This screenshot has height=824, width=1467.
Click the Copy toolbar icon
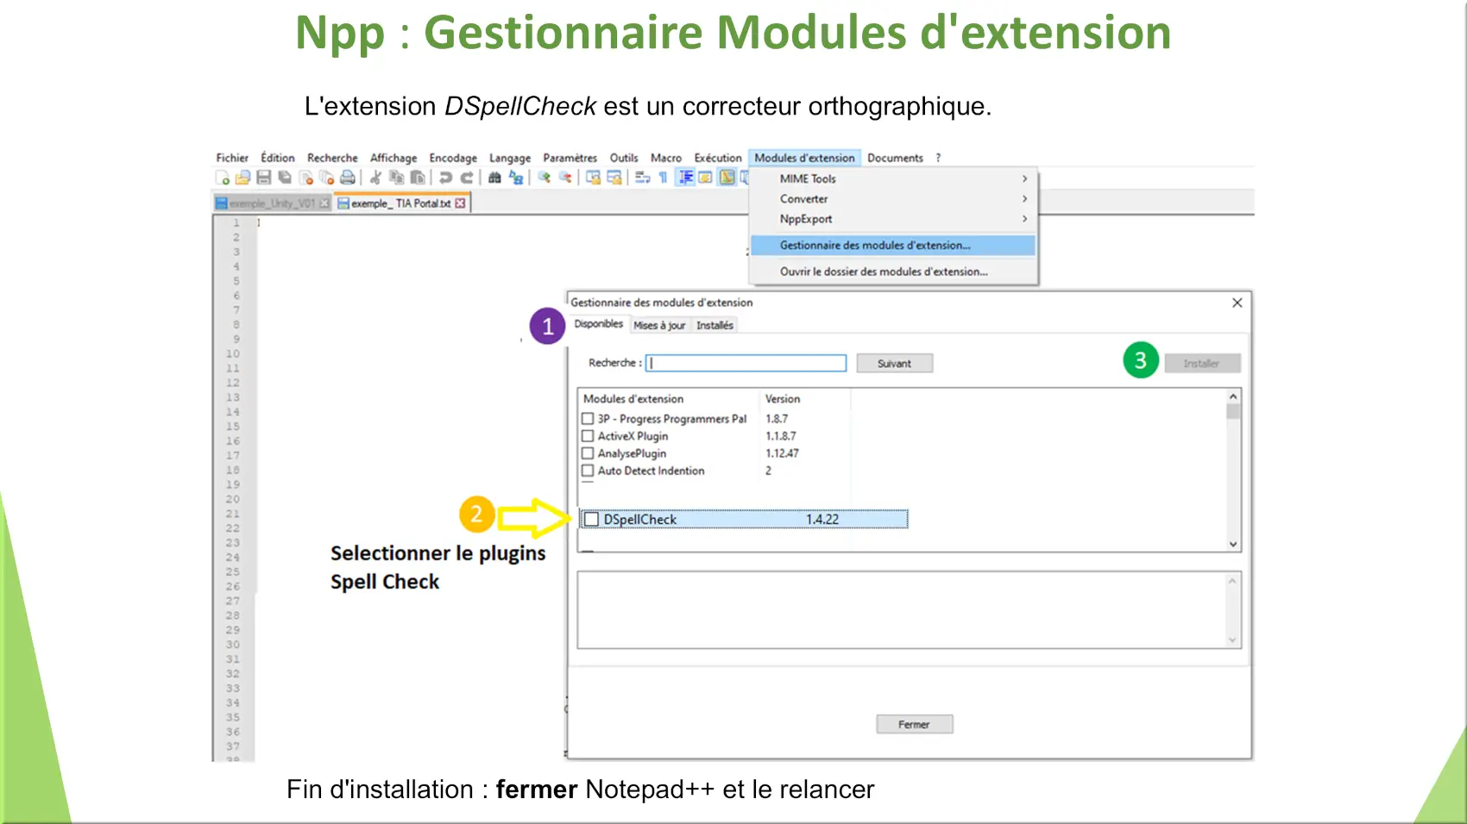click(397, 178)
